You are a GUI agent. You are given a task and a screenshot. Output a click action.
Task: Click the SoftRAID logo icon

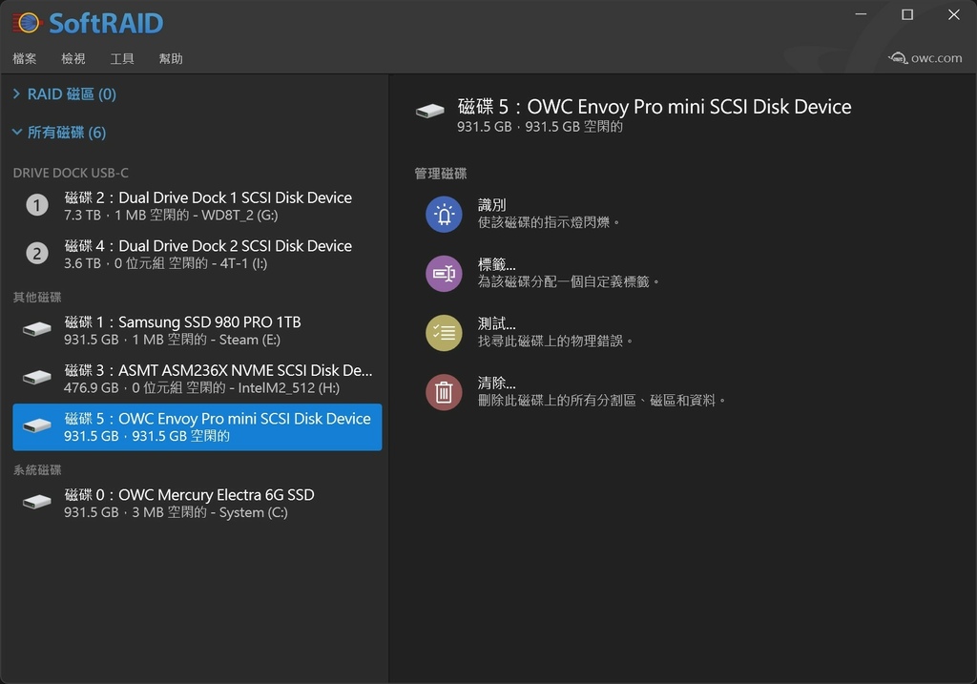26,23
